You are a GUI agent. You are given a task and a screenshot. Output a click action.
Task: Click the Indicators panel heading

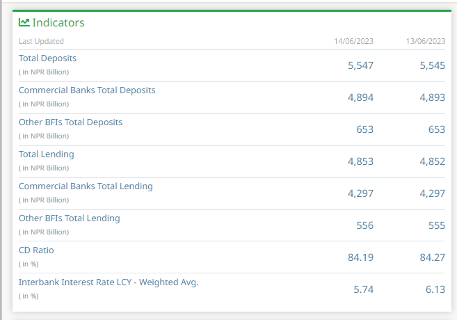(58, 23)
